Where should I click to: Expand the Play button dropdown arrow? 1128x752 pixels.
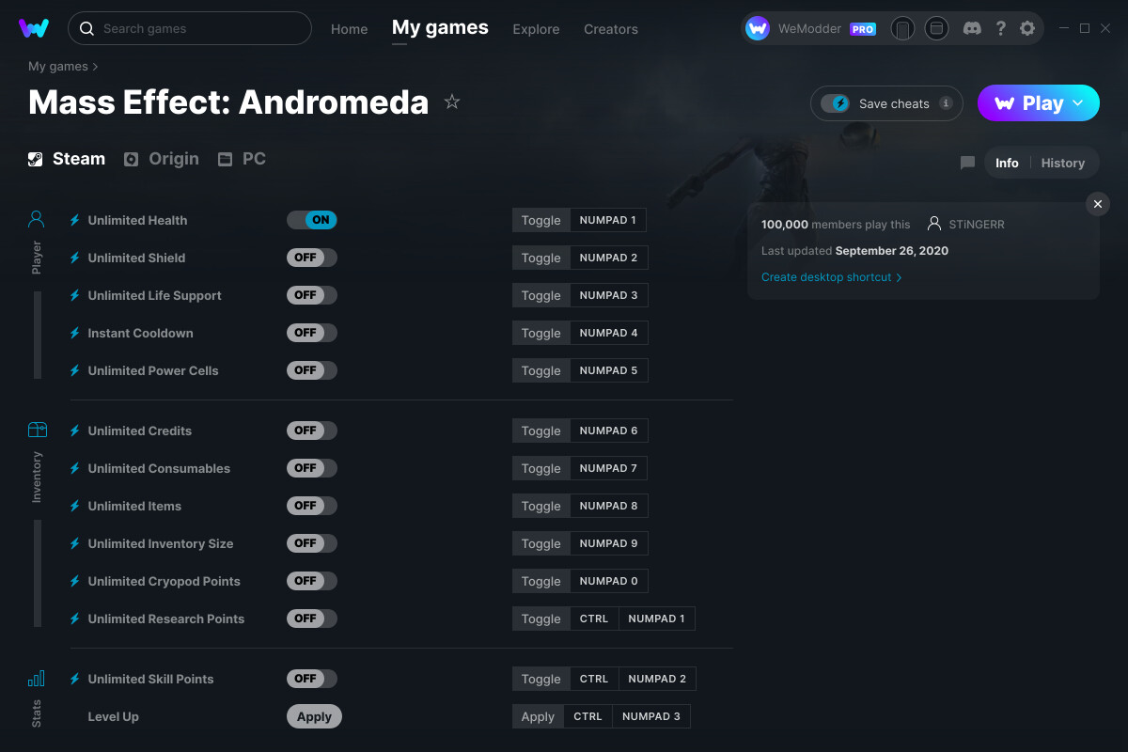pyautogui.click(x=1078, y=103)
